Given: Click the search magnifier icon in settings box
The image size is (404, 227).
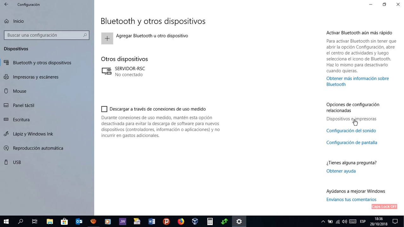Looking at the screenshot, I should point(85,35).
